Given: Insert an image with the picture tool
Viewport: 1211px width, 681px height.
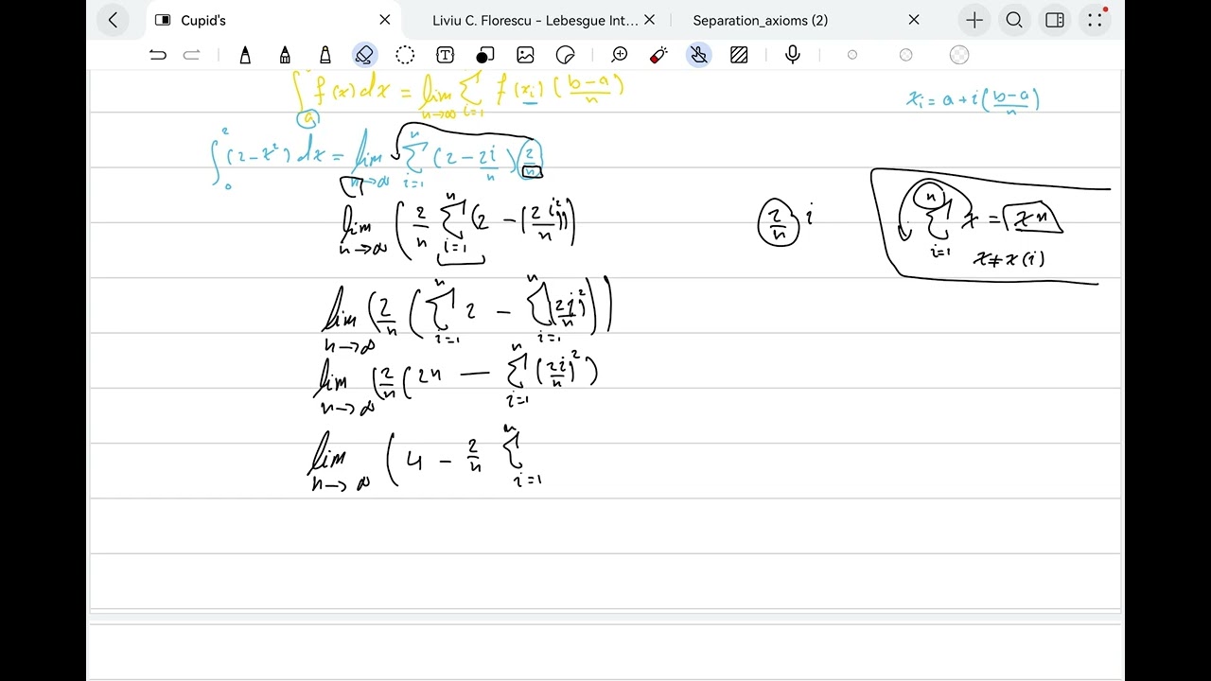Looking at the screenshot, I should 525,55.
